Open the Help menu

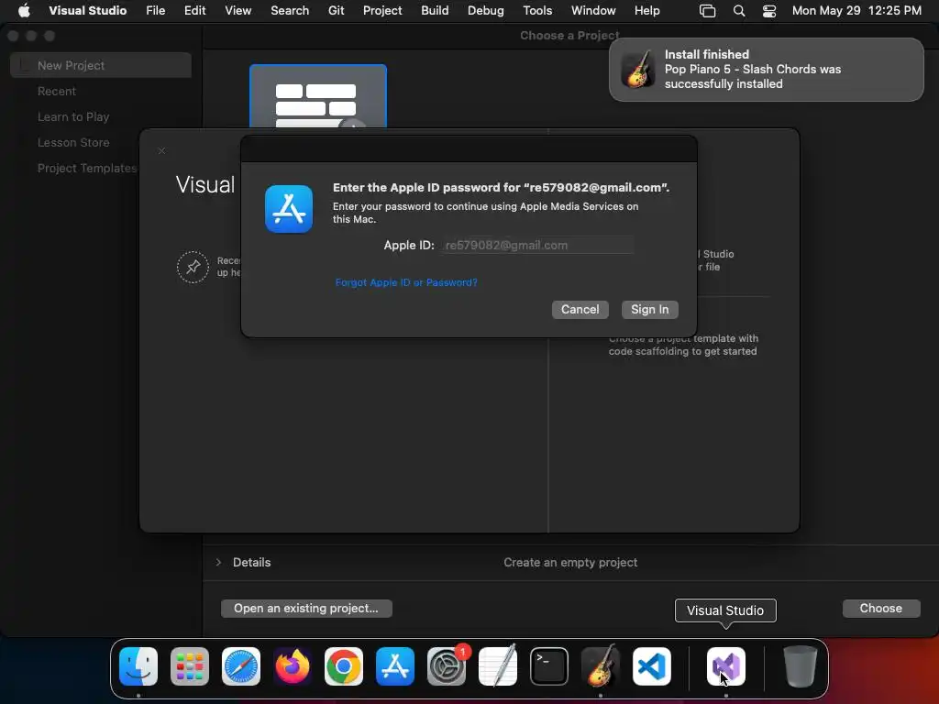click(x=646, y=10)
